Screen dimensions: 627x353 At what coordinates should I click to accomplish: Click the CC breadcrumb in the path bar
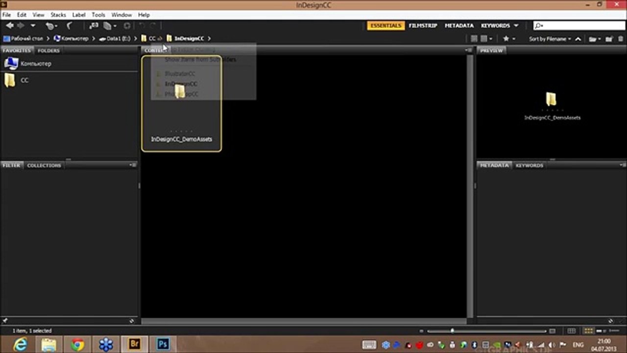[148, 38]
